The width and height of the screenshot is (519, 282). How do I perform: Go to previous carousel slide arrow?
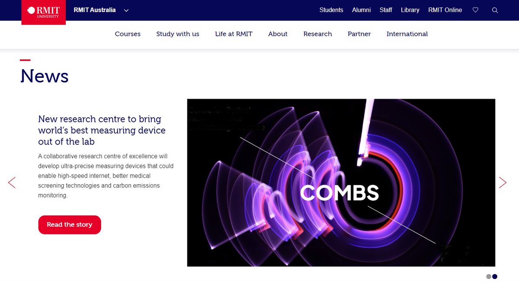[x=12, y=182]
